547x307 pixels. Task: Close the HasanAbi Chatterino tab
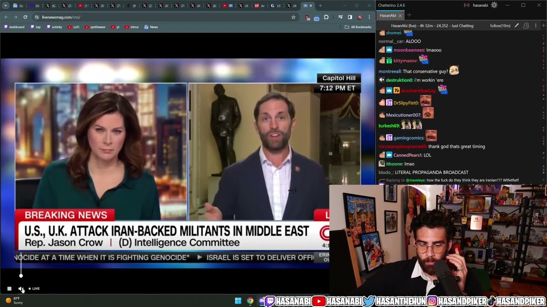coord(400,15)
